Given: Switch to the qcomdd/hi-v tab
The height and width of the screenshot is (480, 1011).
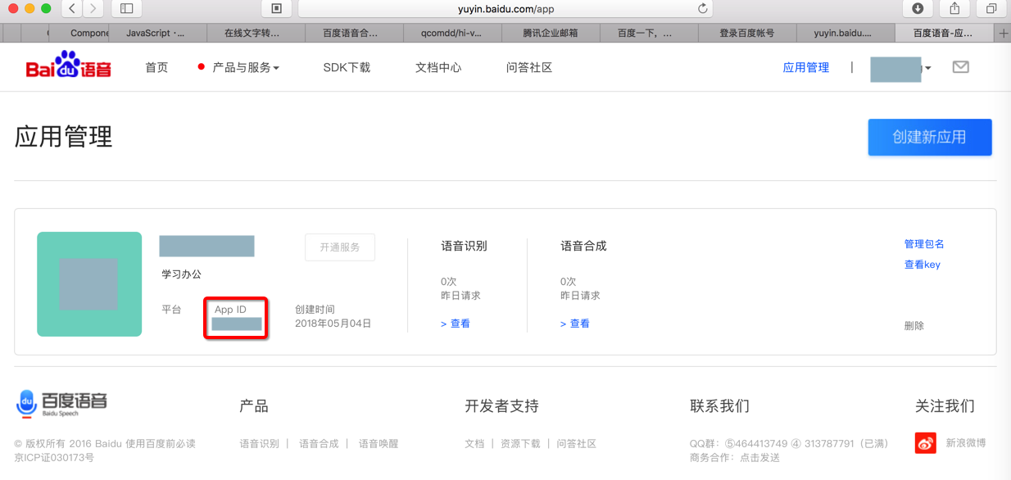Looking at the screenshot, I should point(451,34).
